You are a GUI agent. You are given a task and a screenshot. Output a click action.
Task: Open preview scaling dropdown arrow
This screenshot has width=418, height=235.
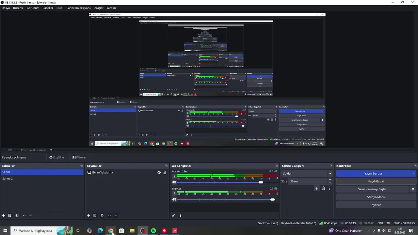tap(51, 150)
